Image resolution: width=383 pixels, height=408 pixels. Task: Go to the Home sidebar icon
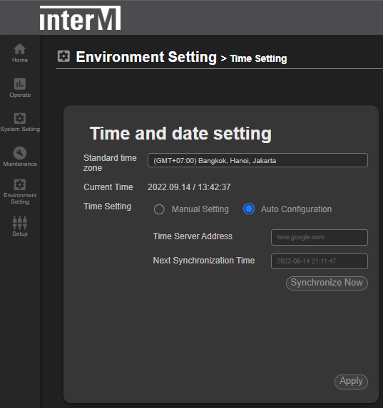pyautogui.click(x=20, y=49)
